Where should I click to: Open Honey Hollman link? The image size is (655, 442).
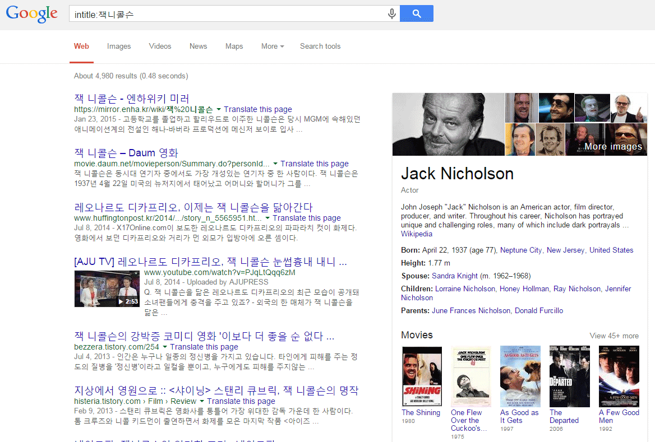click(x=524, y=289)
